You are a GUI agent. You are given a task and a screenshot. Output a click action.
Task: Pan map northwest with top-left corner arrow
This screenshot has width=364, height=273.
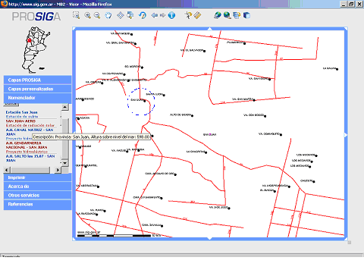coord(74,29)
